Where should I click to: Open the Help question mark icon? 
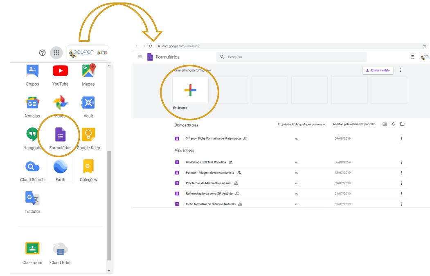point(42,53)
